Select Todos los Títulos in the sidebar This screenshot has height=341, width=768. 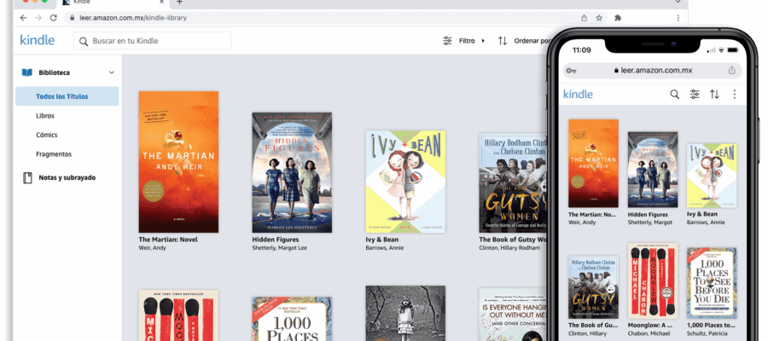(x=67, y=96)
